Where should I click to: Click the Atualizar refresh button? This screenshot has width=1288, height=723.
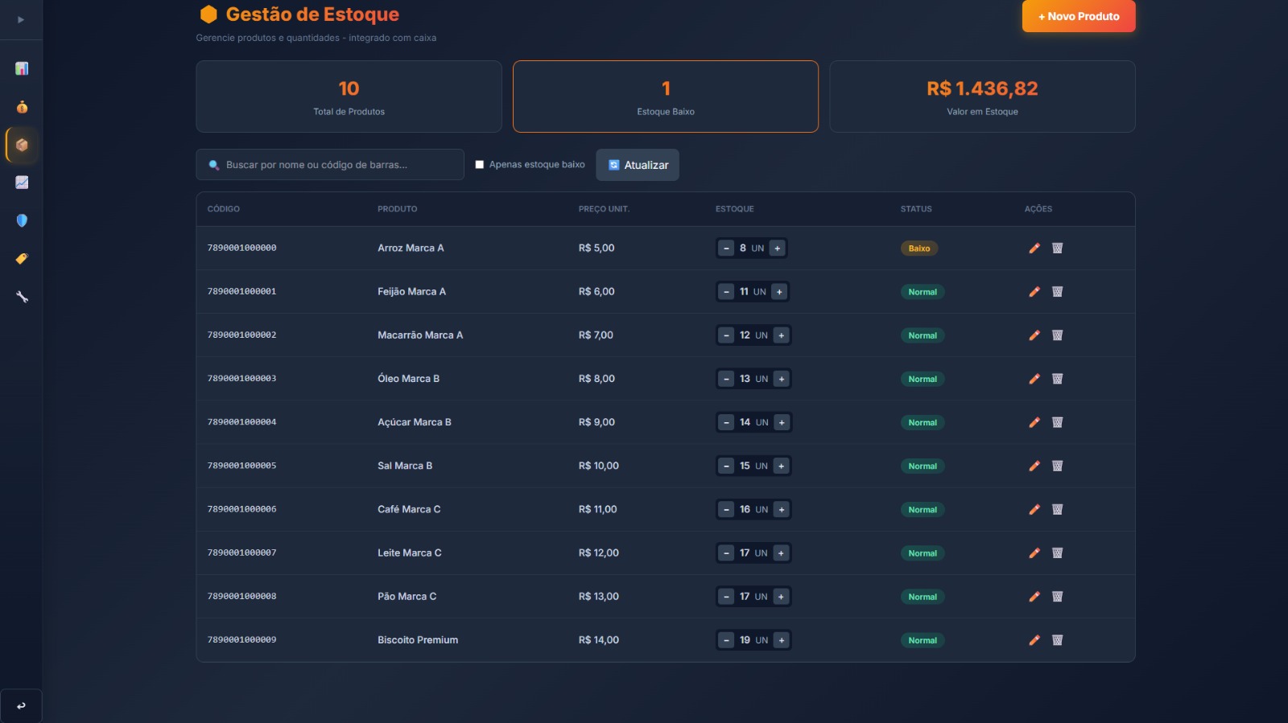point(638,165)
